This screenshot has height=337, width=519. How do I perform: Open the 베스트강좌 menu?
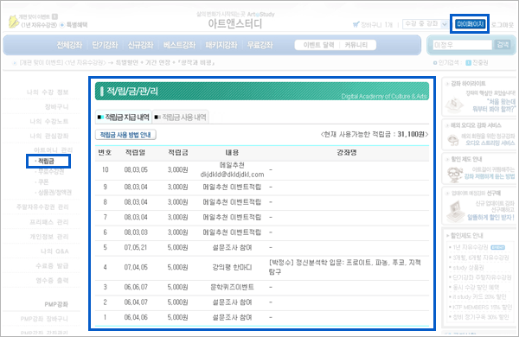(179, 45)
